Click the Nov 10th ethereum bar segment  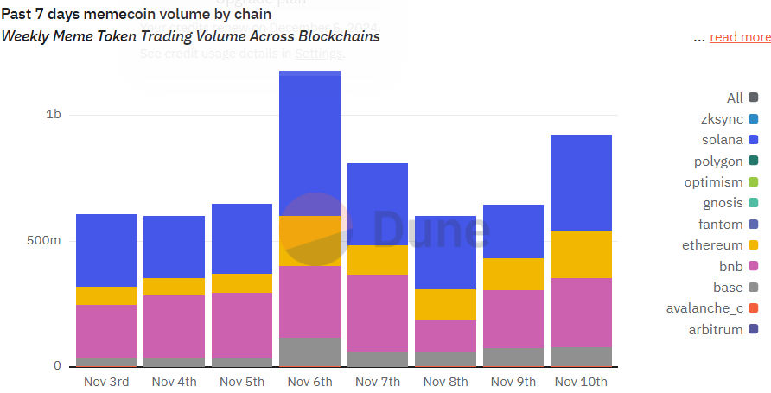click(581, 254)
